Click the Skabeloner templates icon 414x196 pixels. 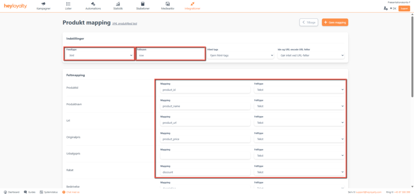[142, 4]
